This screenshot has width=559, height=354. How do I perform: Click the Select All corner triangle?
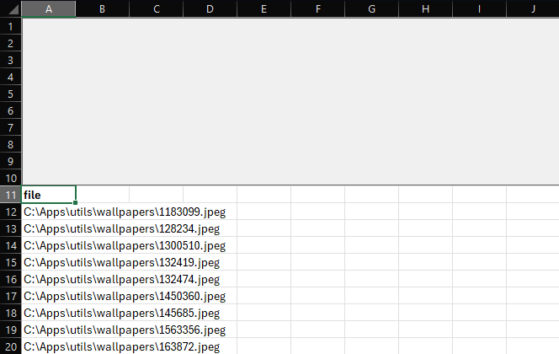coord(10,8)
